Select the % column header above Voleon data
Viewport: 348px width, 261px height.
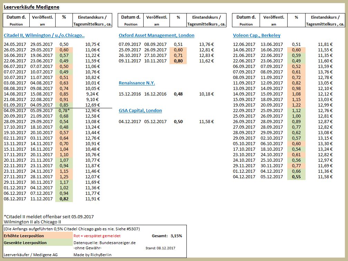click(296, 17)
